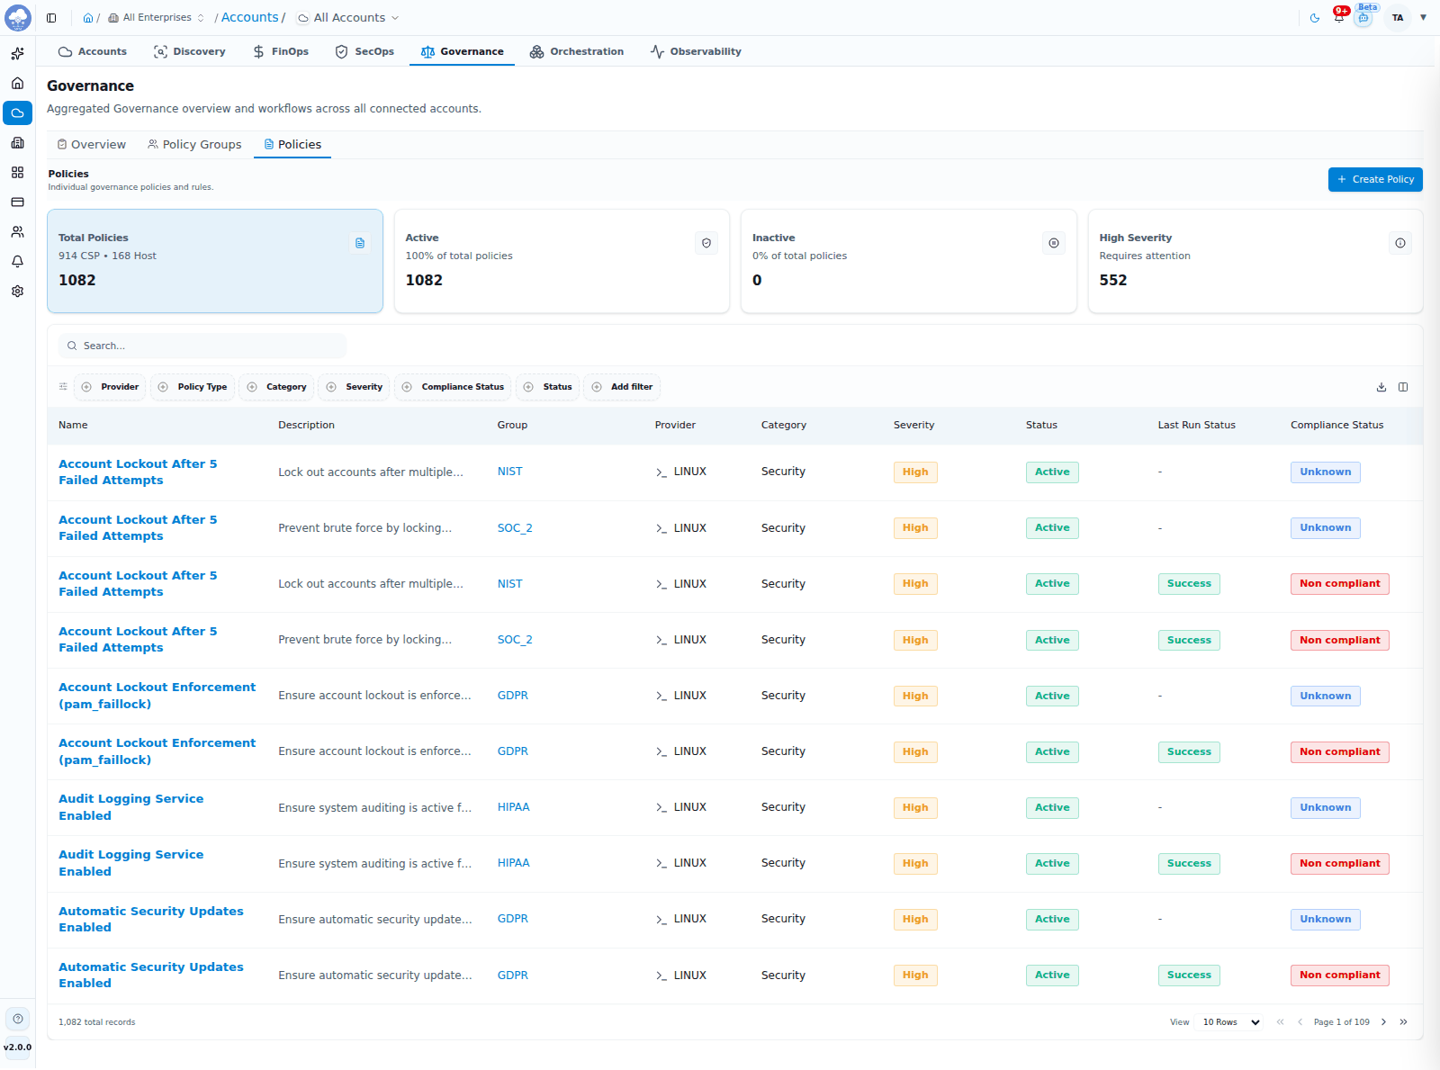The image size is (1440, 1070).
Task: Expand the All Accounts dropdown
Action: [x=348, y=18]
